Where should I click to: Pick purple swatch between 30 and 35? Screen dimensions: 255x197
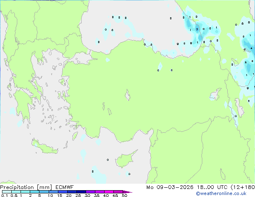[x=90, y=192]
